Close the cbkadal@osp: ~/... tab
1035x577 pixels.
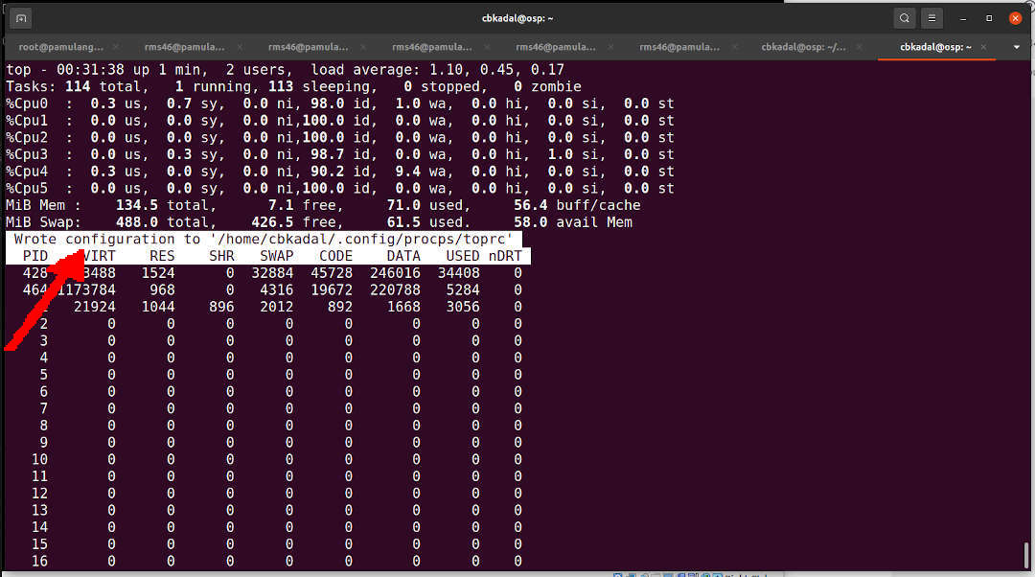pos(859,47)
